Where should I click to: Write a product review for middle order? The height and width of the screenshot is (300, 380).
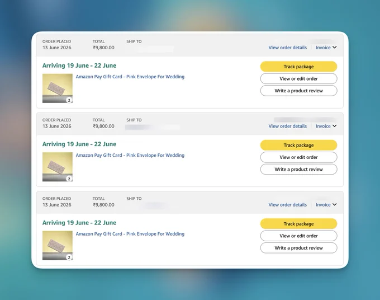(x=298, y=170)
